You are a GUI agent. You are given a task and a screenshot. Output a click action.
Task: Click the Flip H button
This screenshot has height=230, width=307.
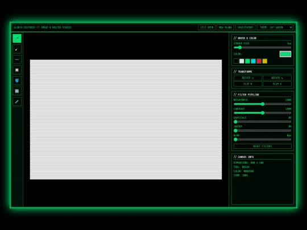tap(248, 84)
